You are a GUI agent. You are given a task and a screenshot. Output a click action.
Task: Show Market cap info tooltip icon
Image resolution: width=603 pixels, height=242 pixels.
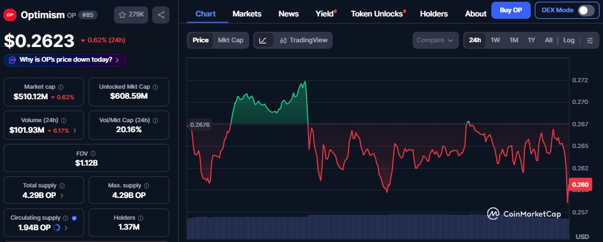point(61,87)
